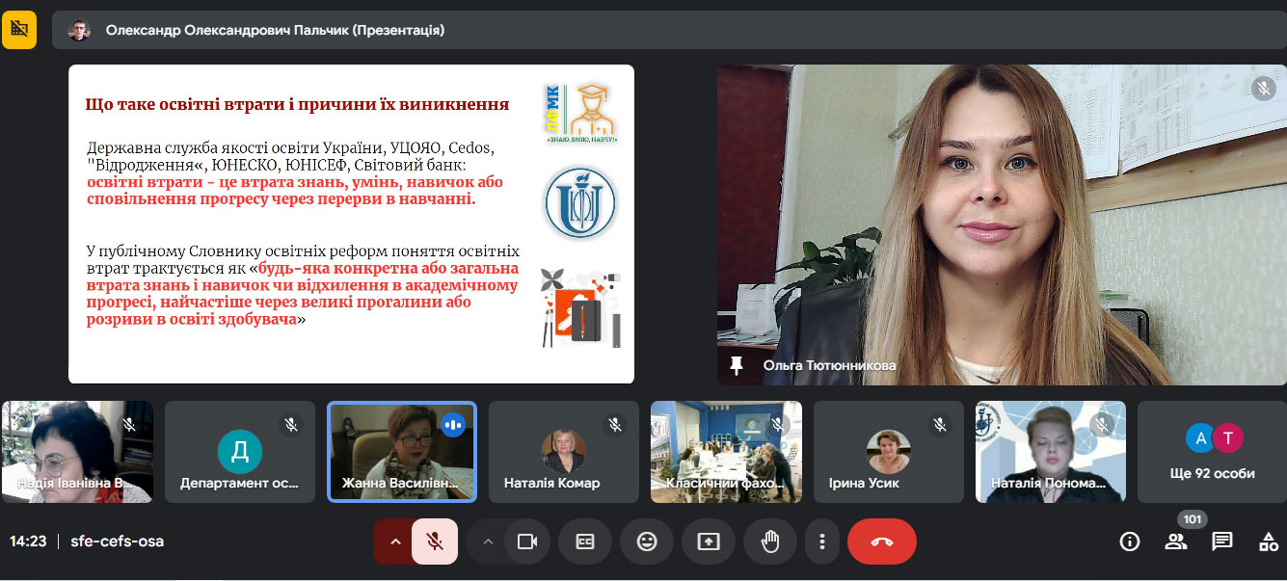Click the muted mic icon on Наталія Комар's tile
This screenshot has width=1287, height=581.
615,424
